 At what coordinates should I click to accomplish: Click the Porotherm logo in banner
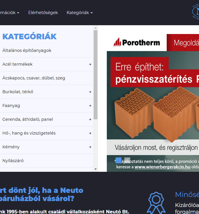pos(137,43)
